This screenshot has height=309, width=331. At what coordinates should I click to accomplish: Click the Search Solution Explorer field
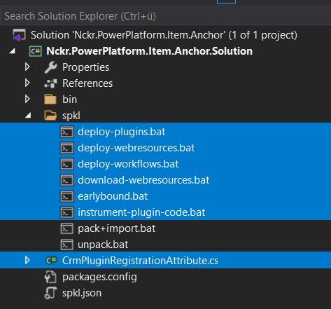pos(165,16)
